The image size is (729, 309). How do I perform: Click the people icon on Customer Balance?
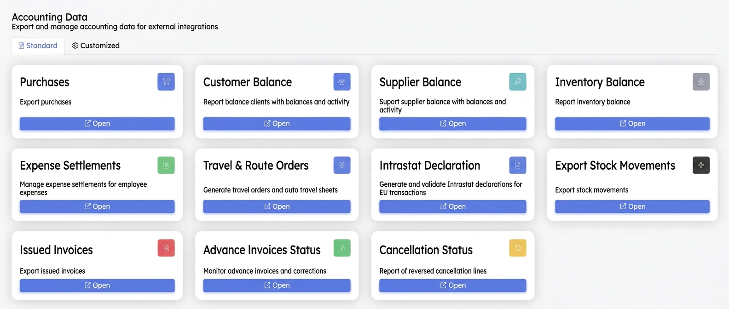342,82
